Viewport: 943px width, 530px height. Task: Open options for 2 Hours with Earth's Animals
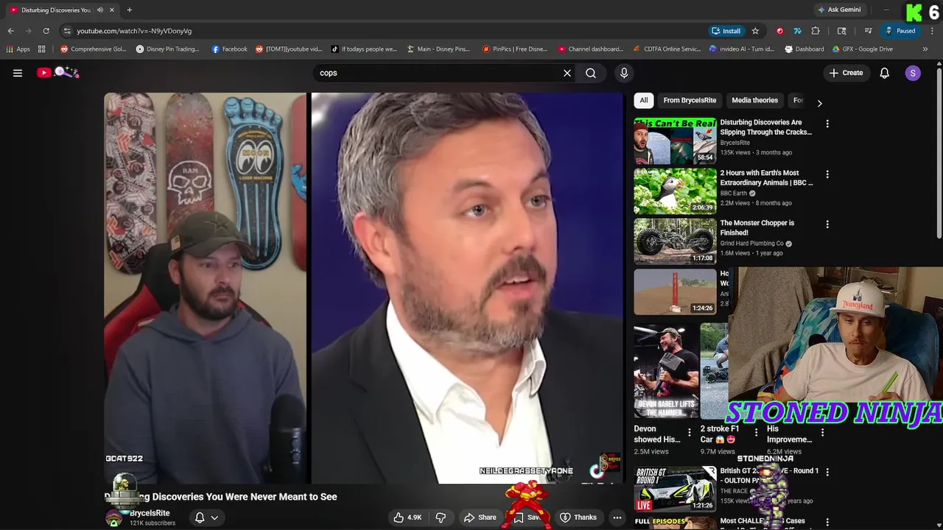(x=827, y=174)
